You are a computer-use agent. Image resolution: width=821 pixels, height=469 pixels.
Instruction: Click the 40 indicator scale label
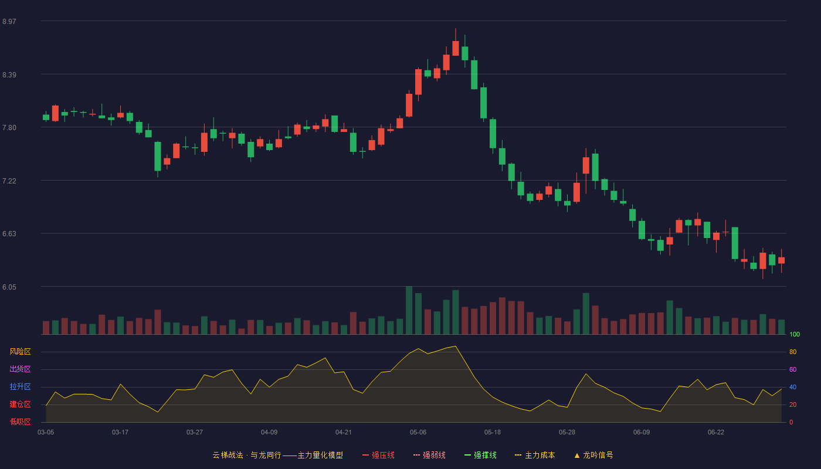coord(793,388)
